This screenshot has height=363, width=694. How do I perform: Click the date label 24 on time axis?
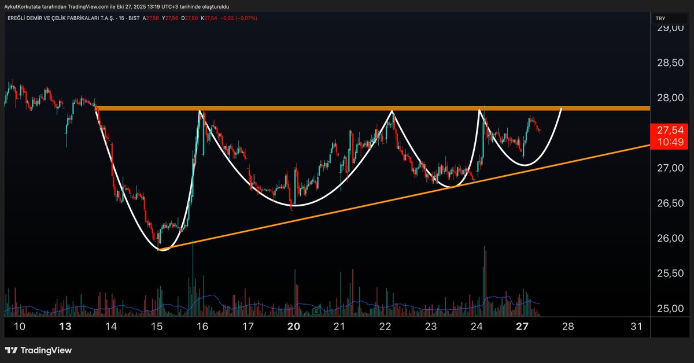click(x=477, y=327)
